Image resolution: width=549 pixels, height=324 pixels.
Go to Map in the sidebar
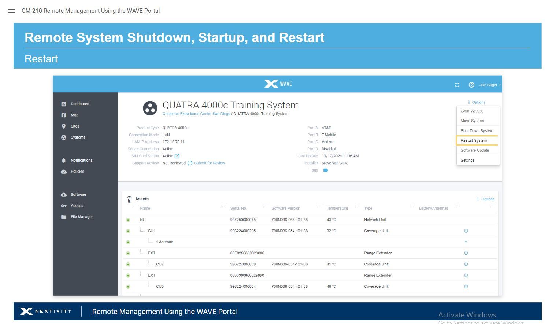click(74, 115)
